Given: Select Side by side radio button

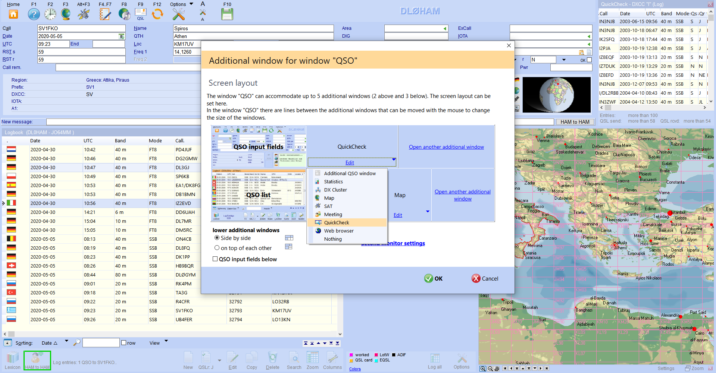Looking at the screenshot, I should click(x=217, y=238).
